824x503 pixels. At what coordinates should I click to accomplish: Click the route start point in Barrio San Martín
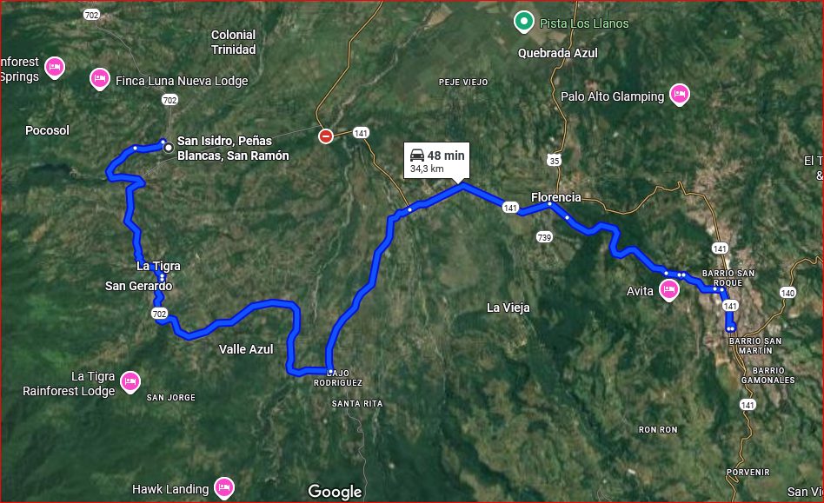pos(730,328)
